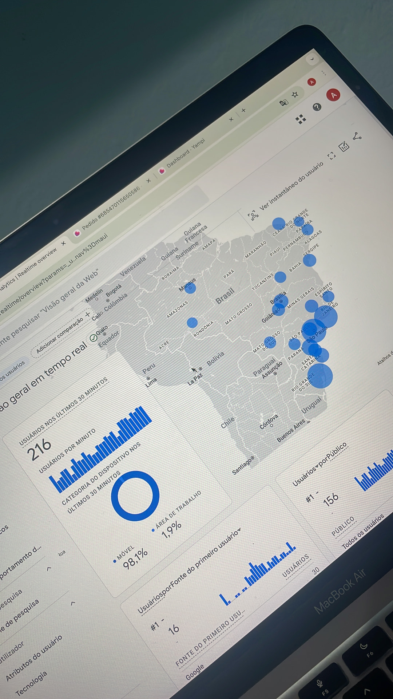This screenshot has width=393, height=699.
Task: Open the Google Analytics apps grid icon
Action: click(301, 119)
